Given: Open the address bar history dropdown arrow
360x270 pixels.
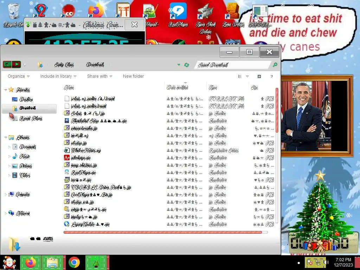Looking at the screenshot, I should [179, 65].
